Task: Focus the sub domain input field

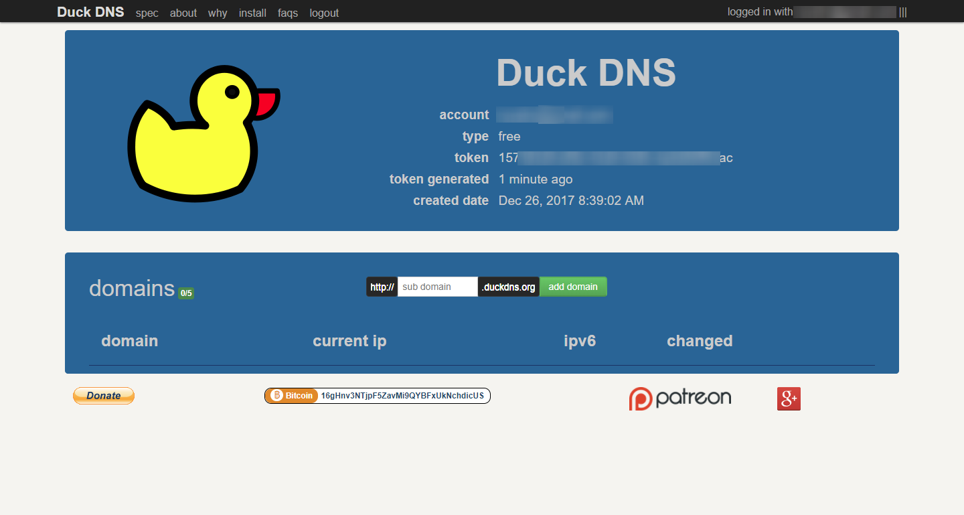Action: click(x=438, y=287)
